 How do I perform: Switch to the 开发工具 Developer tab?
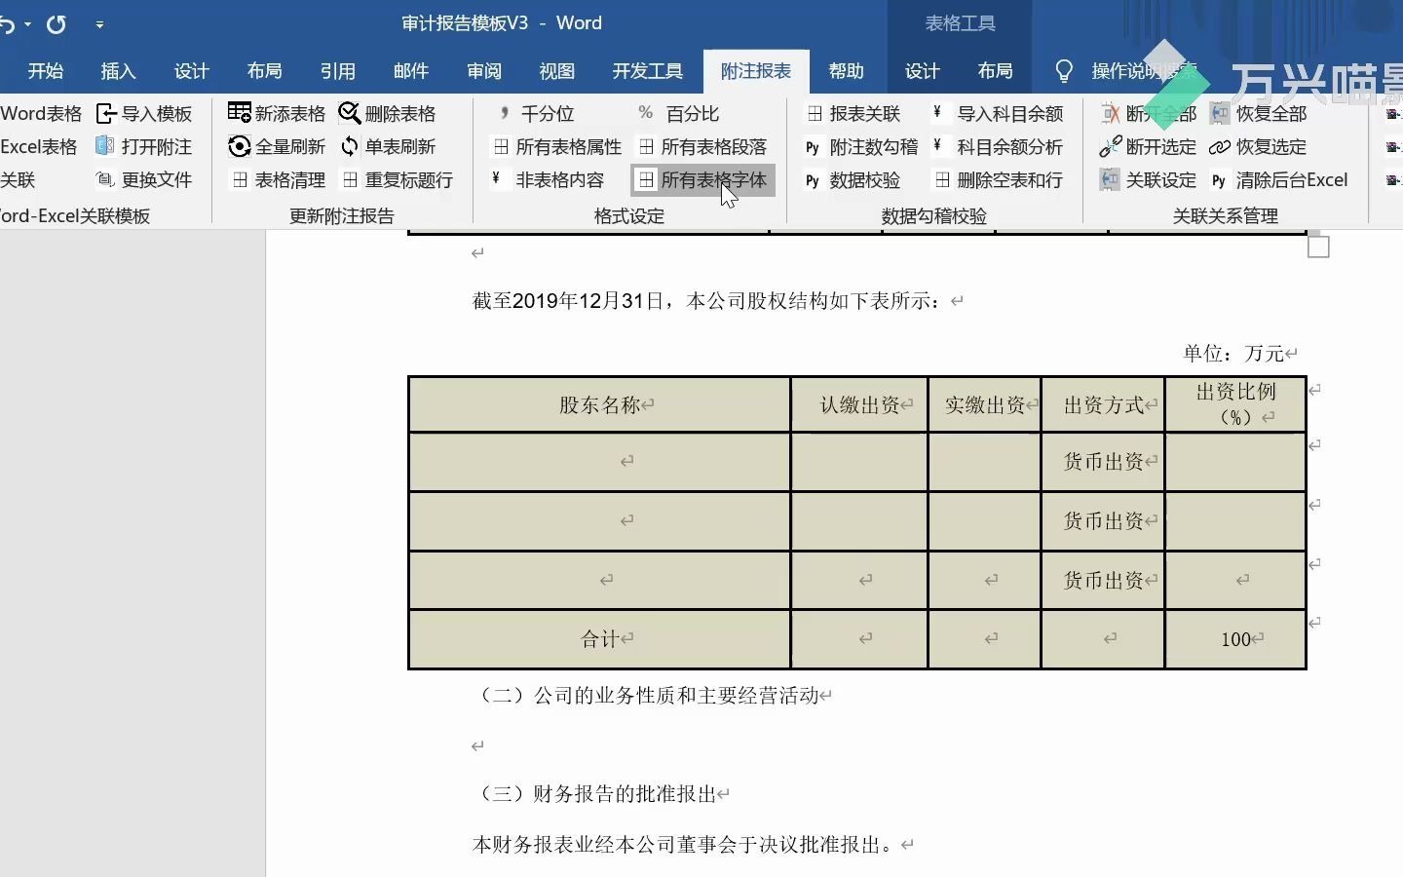(648, 71)
